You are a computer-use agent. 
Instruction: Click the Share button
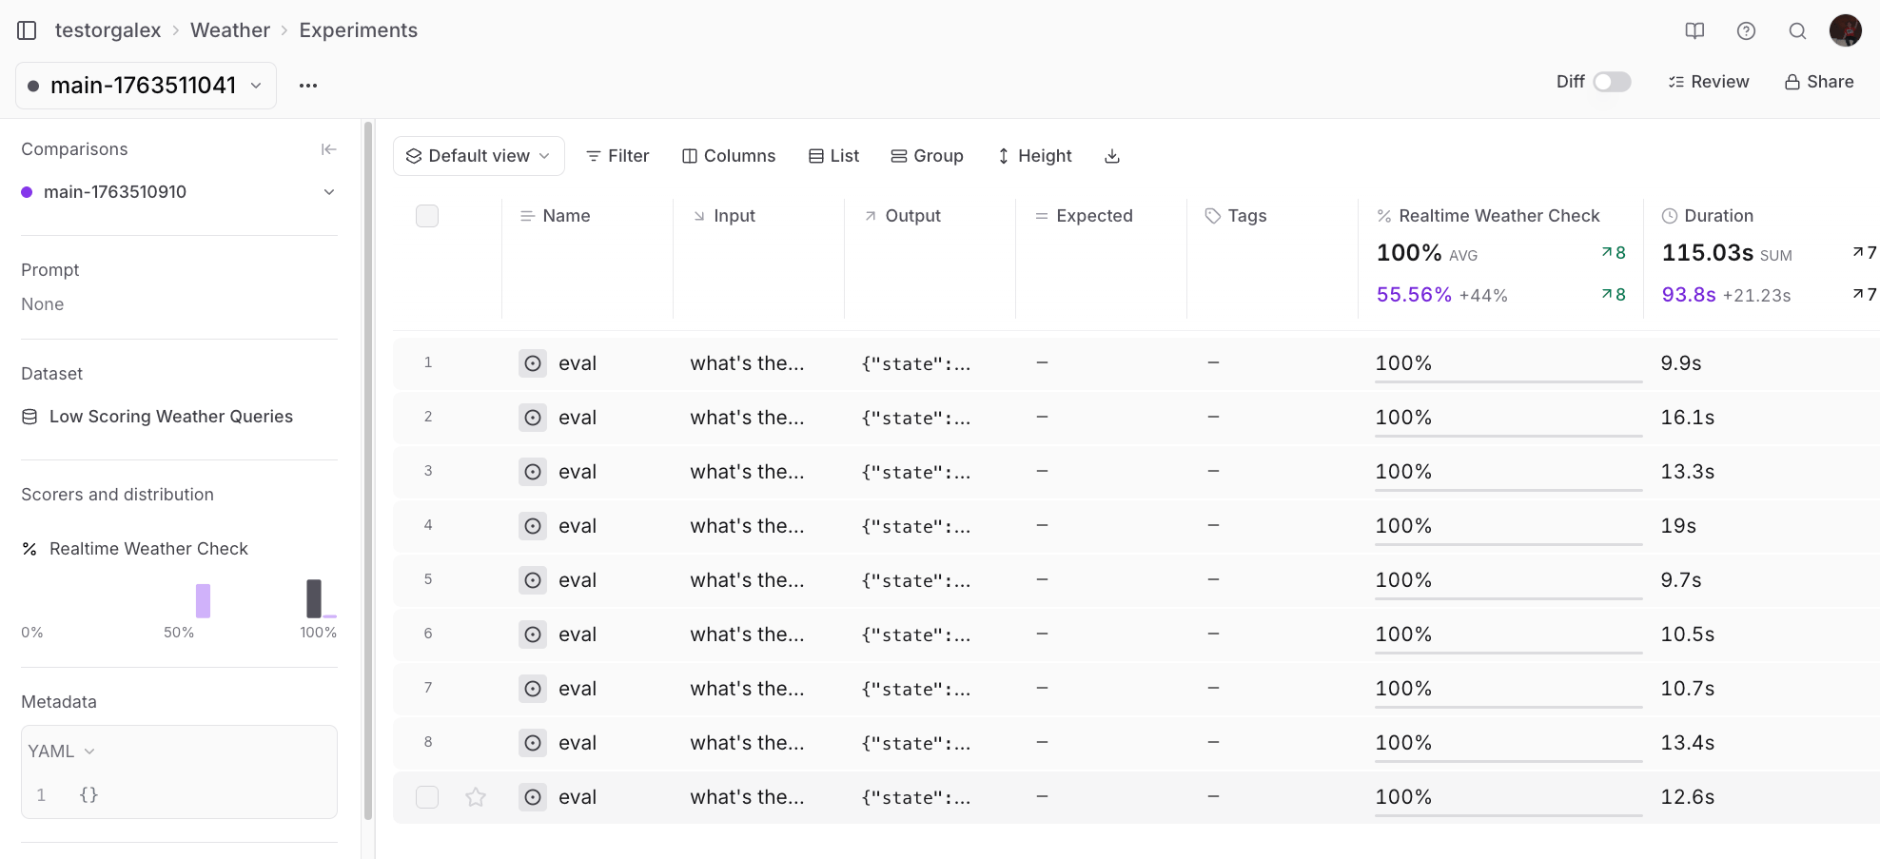coord(1819,82)
